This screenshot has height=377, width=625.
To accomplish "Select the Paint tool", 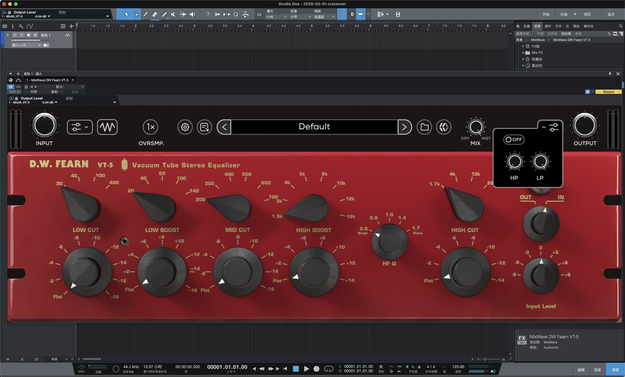I will (x=164, y=14).
